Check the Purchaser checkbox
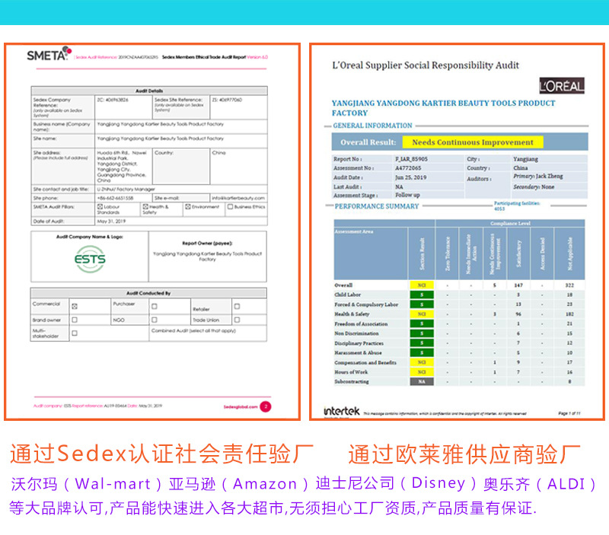 click(x=155, y=307)
